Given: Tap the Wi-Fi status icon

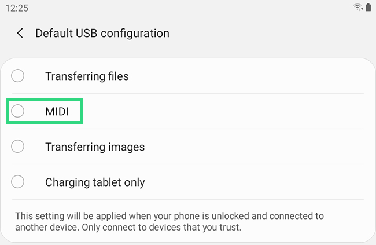Looking at the screenshot, I should point(358,7).
